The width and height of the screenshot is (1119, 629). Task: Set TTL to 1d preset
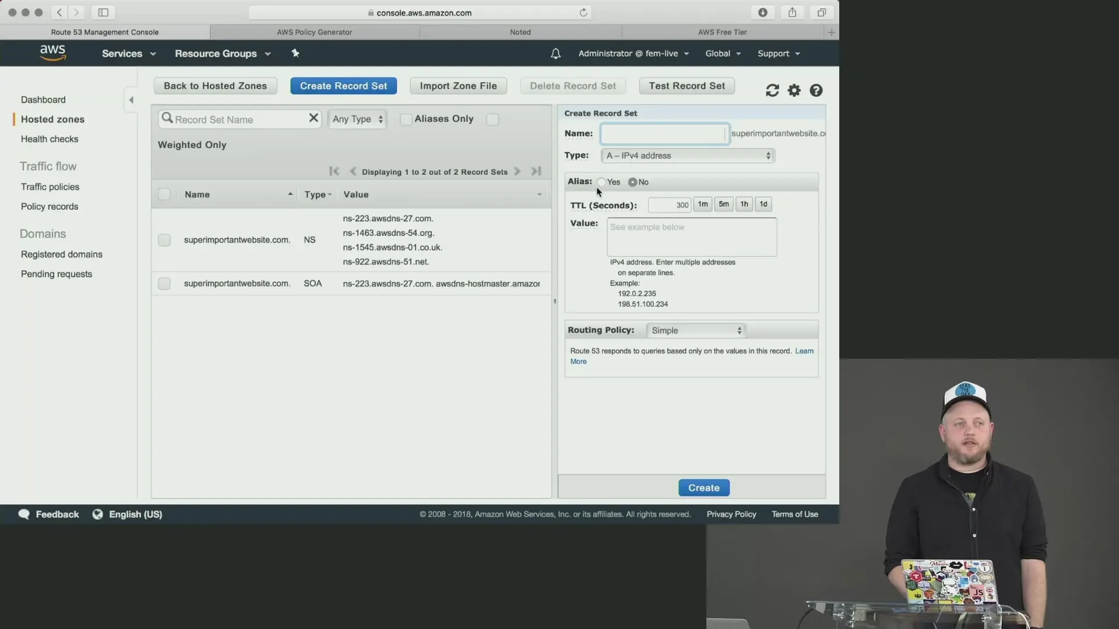tap(763, 204)
